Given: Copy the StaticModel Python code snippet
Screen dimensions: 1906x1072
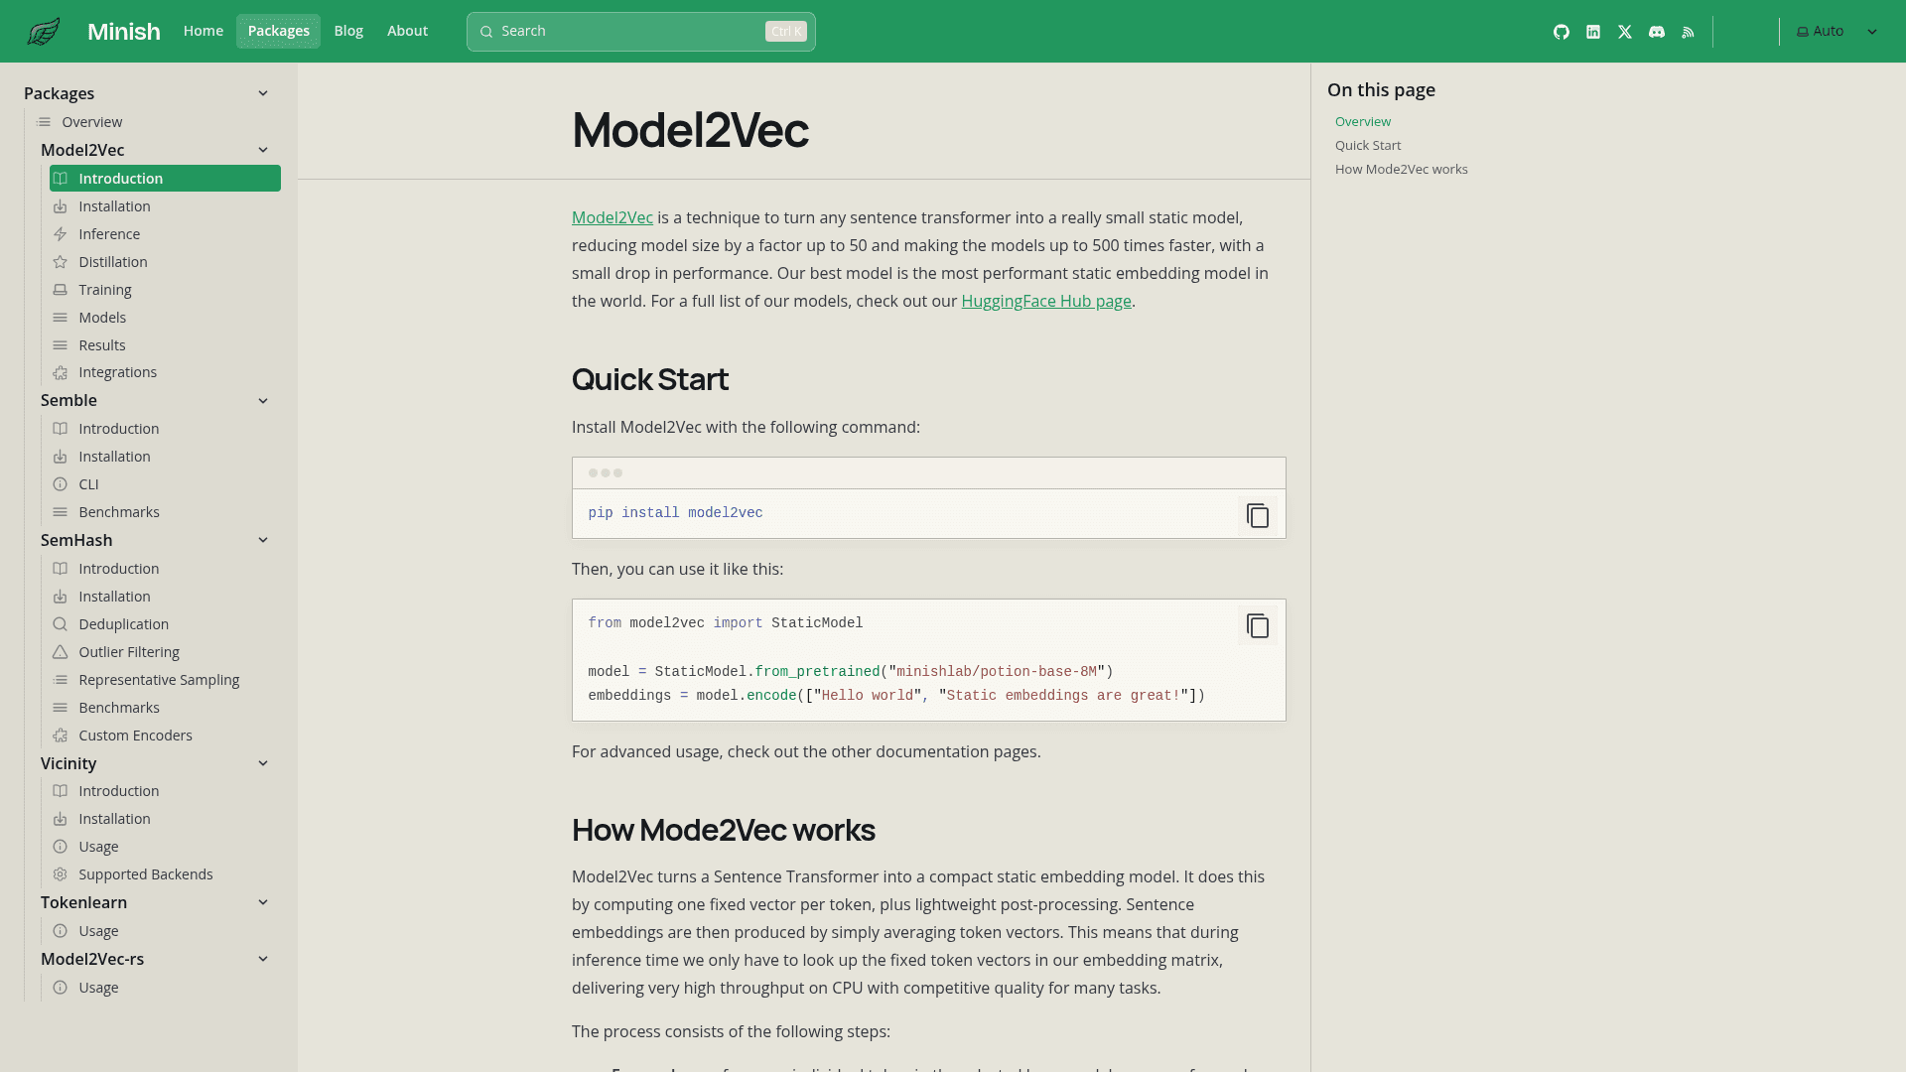Looking at the screenshot, I should coord(1258,626).
